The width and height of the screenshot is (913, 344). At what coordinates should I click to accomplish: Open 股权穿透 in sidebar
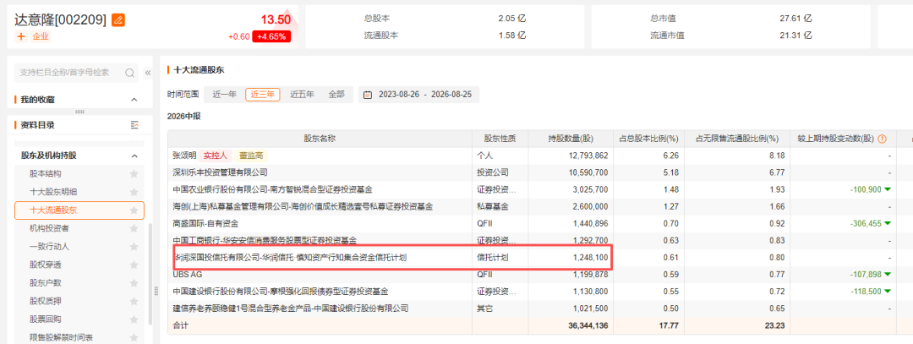(46, 265)
